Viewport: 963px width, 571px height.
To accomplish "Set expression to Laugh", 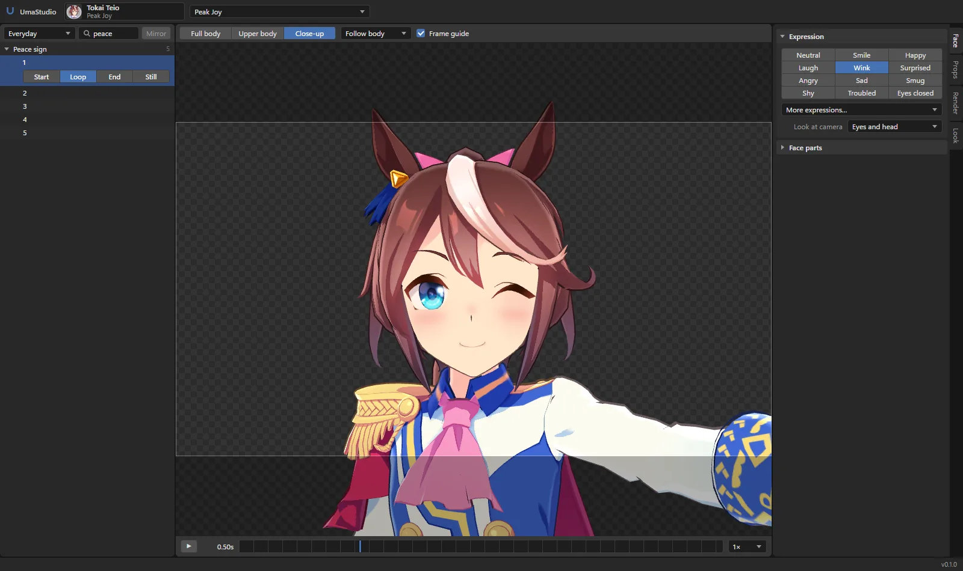I will click(808, 68).
